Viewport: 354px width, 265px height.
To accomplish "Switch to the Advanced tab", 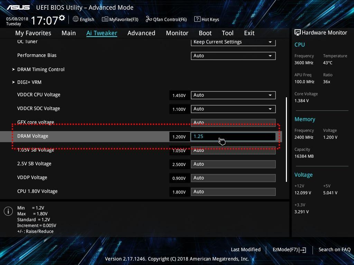I will pyautogui.click(x=141, y=33).
